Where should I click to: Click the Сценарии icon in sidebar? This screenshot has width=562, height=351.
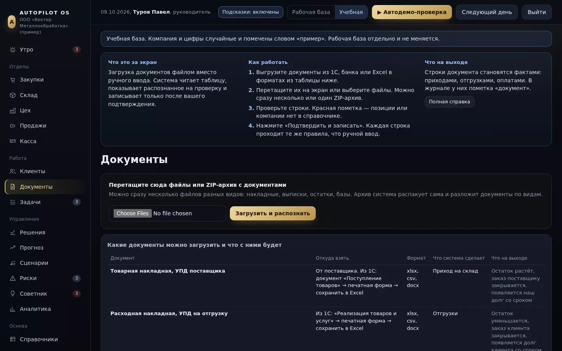[12, 263]
